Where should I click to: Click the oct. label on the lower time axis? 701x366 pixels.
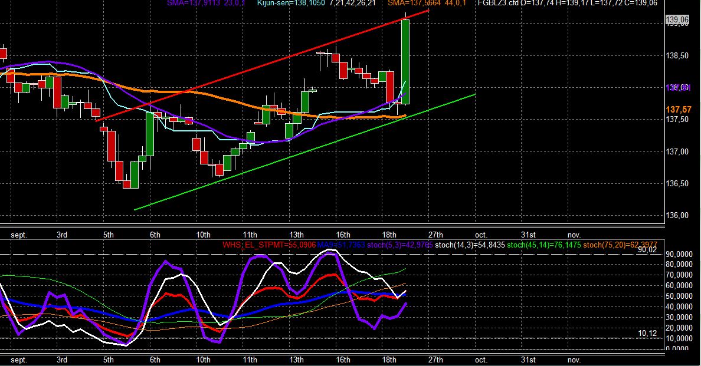pyautogui.click(x=481, y=360)
